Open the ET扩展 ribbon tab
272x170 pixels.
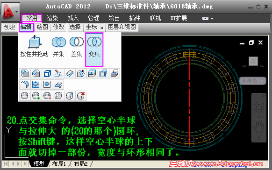tap(179, 18)
